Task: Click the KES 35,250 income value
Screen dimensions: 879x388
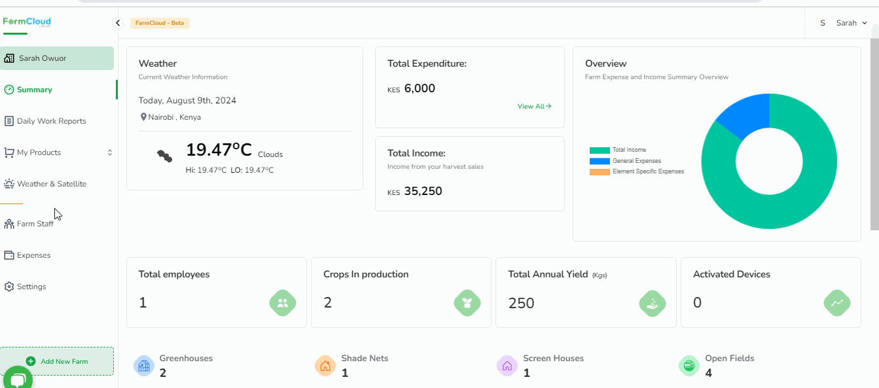Action: coord(415,191)
